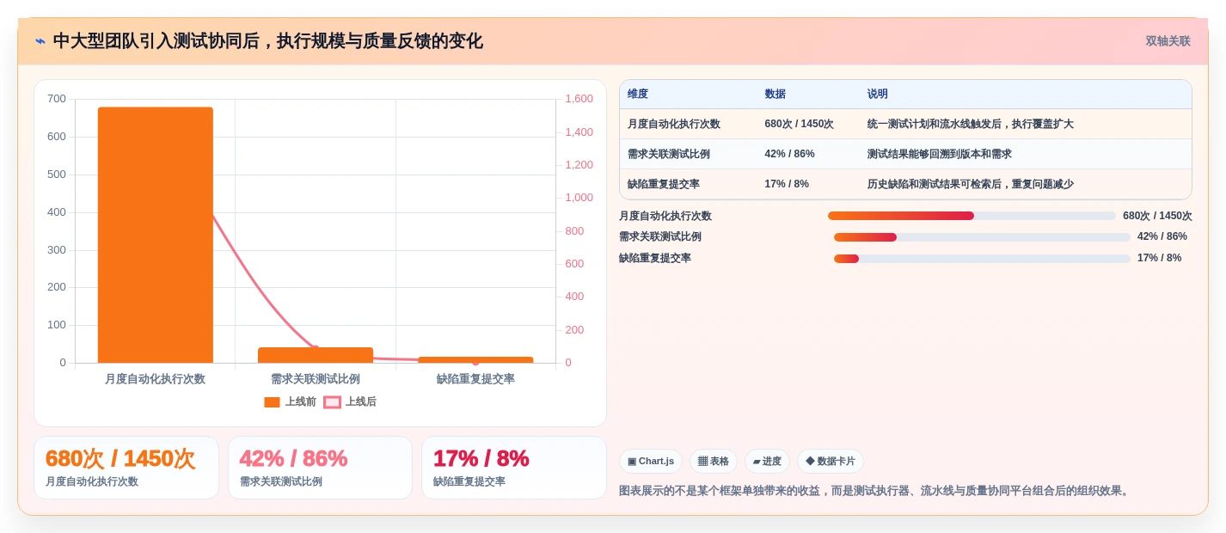This screenshot has width=1226, height=533.
Task: Toggle the 上线后 legend entry
Action: (x=350, y=401)
